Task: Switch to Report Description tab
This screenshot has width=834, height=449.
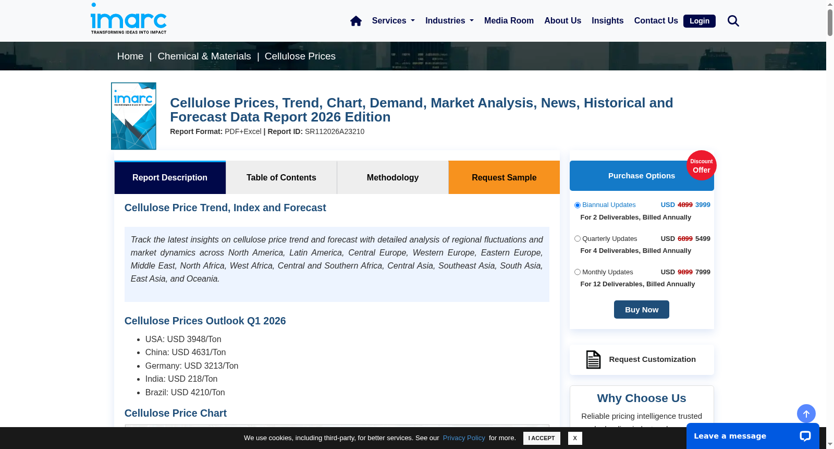Action: click(170, 177)
